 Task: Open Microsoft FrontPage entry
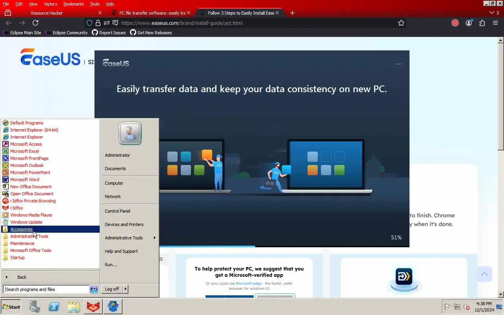[29, 158]
